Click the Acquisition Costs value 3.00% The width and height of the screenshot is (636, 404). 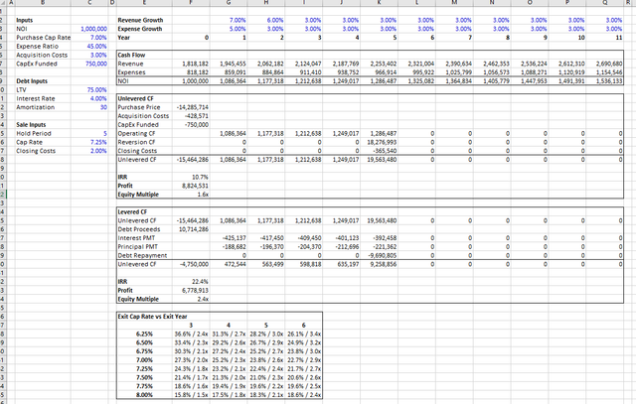point(98,56)
